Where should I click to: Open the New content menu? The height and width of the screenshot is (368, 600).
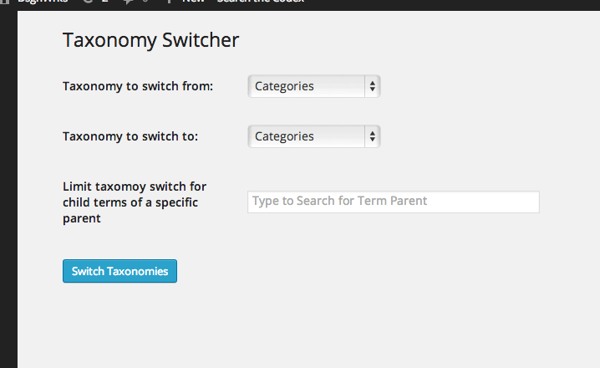(x=193, y=2)
